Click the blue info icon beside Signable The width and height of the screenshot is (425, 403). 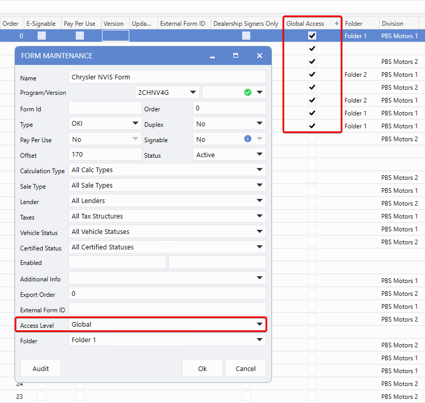pyautogui.click(x=248, y=139)
